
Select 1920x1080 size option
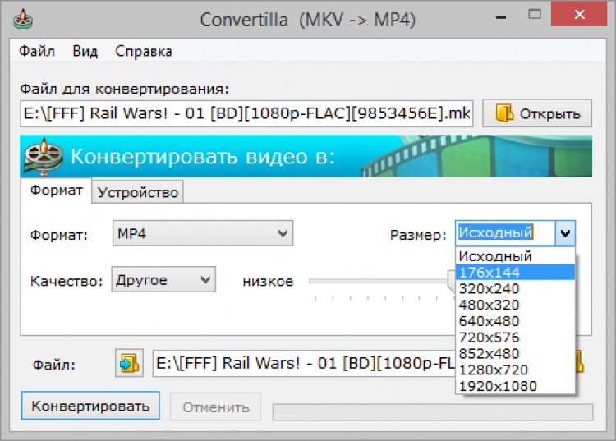click(x=515, y=386)
